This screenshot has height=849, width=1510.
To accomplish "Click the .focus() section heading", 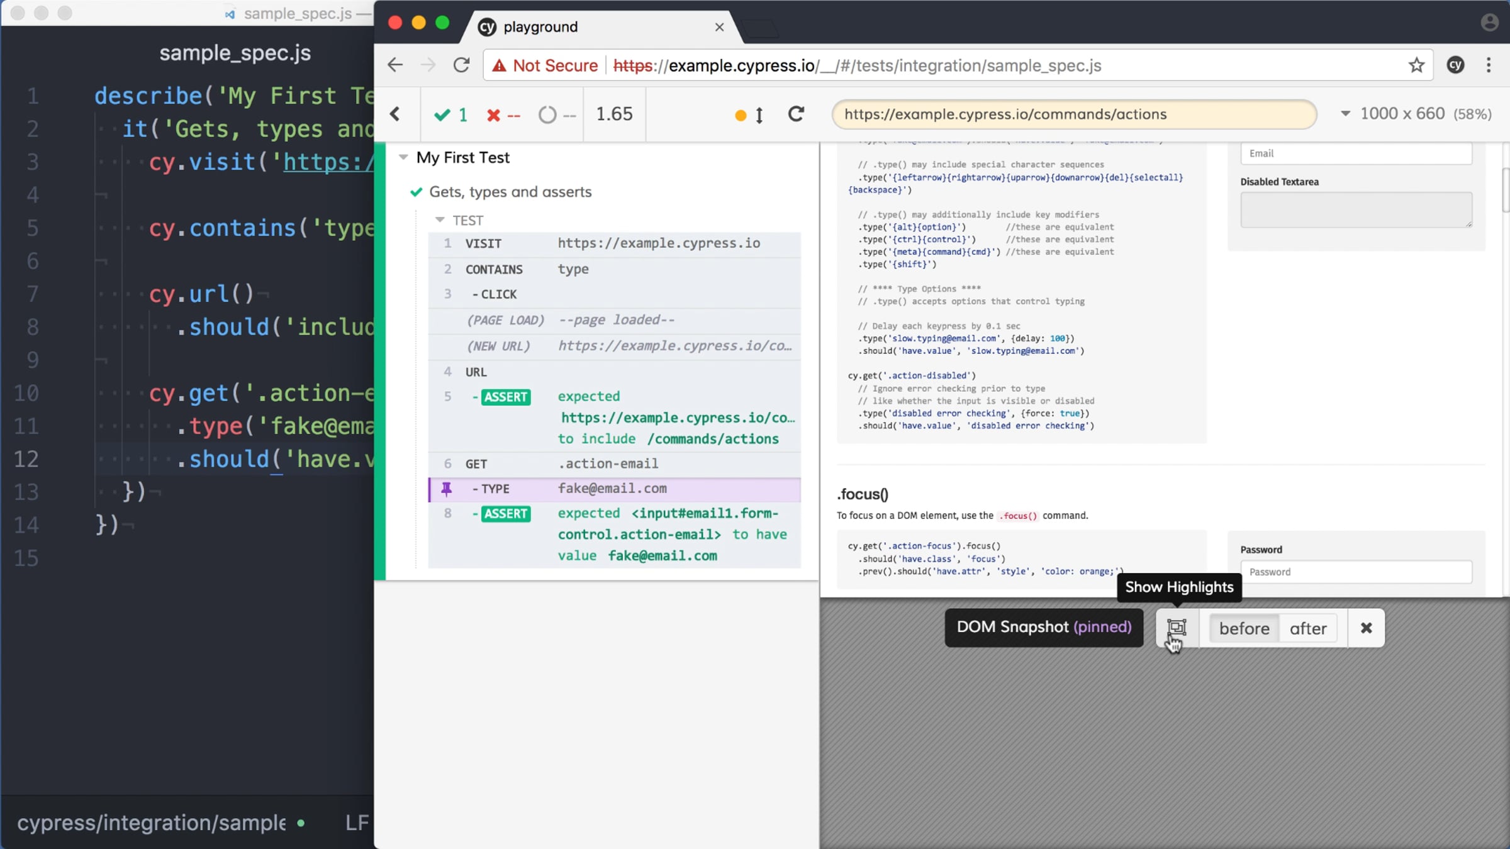I will [863, 494].
